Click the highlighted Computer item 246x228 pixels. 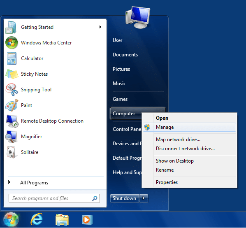[125, 114]
